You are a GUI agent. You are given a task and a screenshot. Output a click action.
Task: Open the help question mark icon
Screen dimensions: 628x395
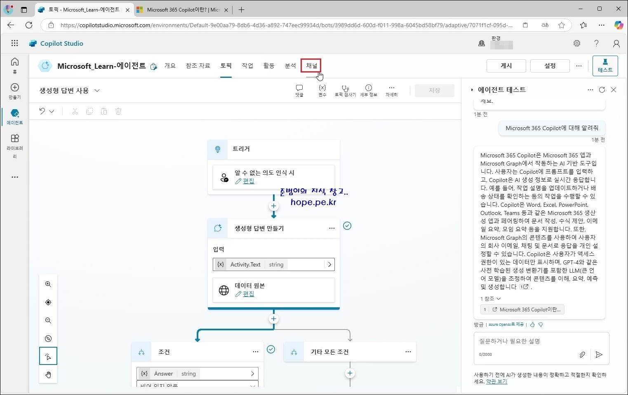(x=596, y=43)
